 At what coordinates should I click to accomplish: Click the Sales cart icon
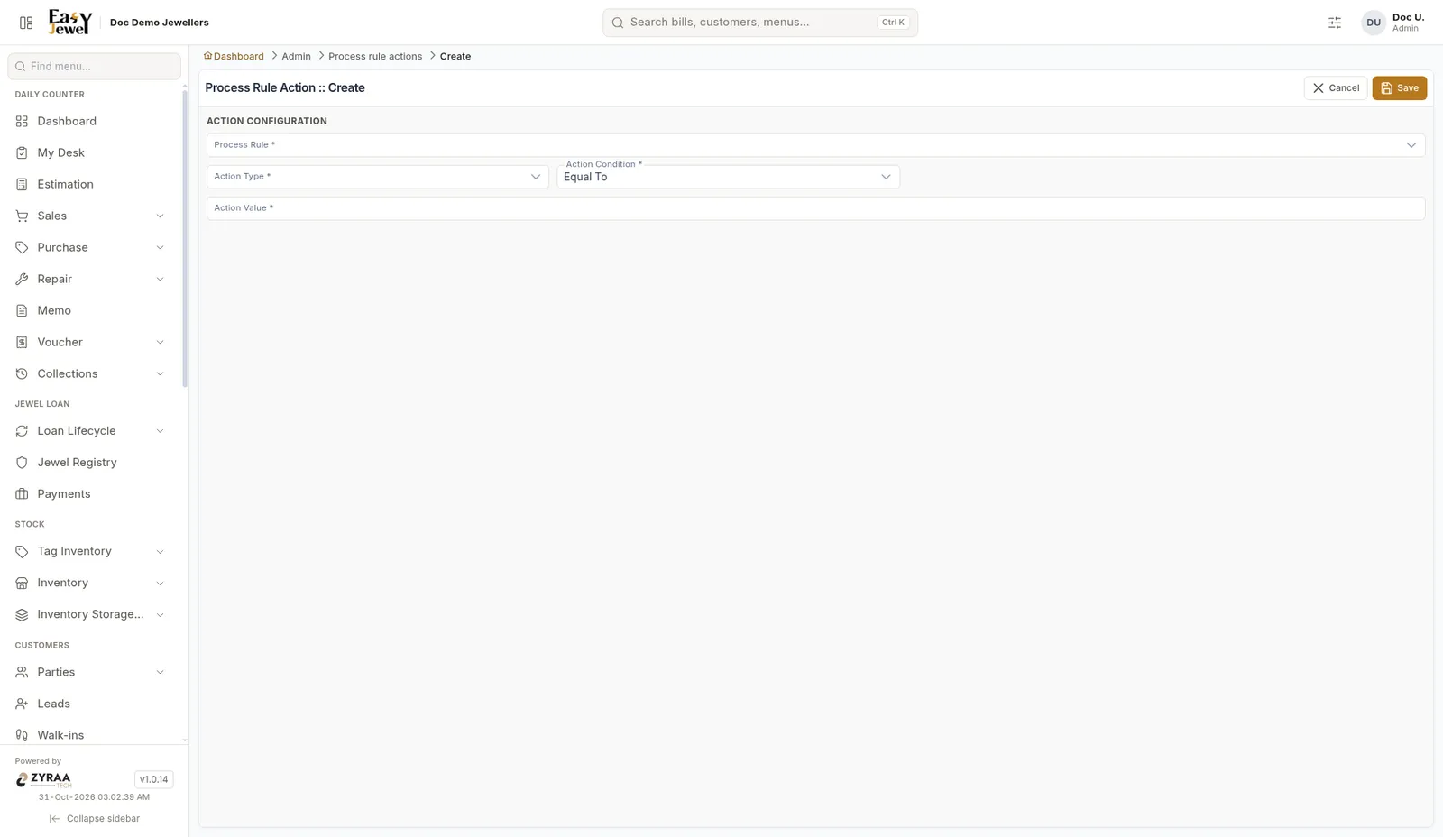pyautogui.click(x=22, y=216)
